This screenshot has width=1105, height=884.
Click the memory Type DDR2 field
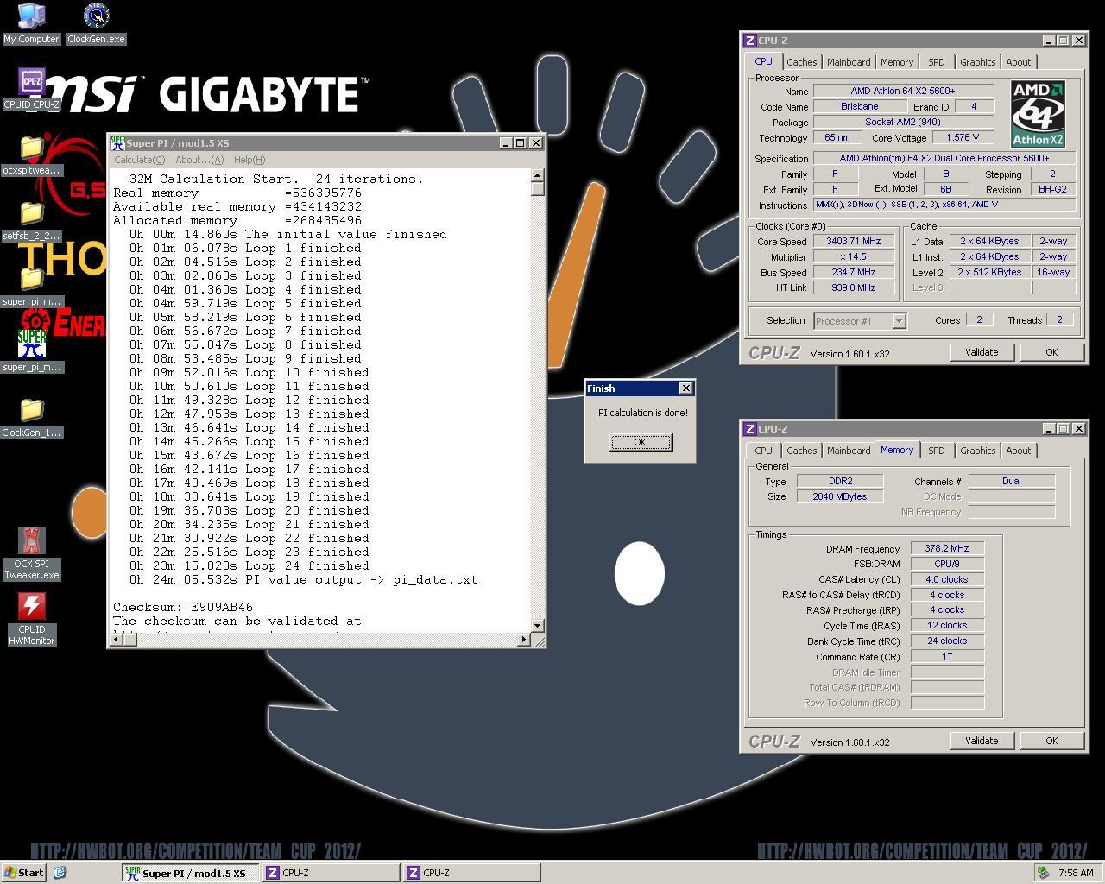tap(840, 482)
